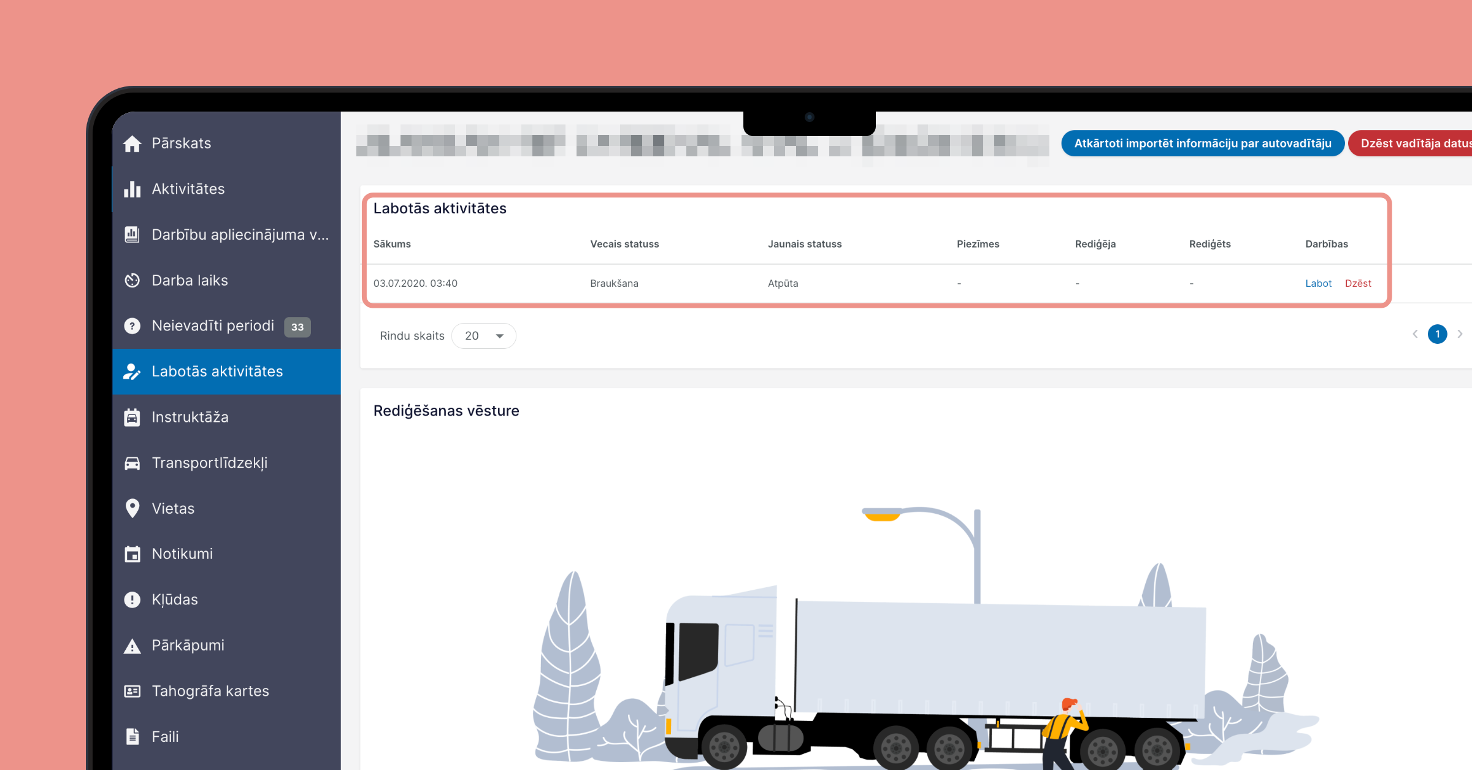Select page number 1 in pagination

pyautogui.click(x=1437, y=334)
